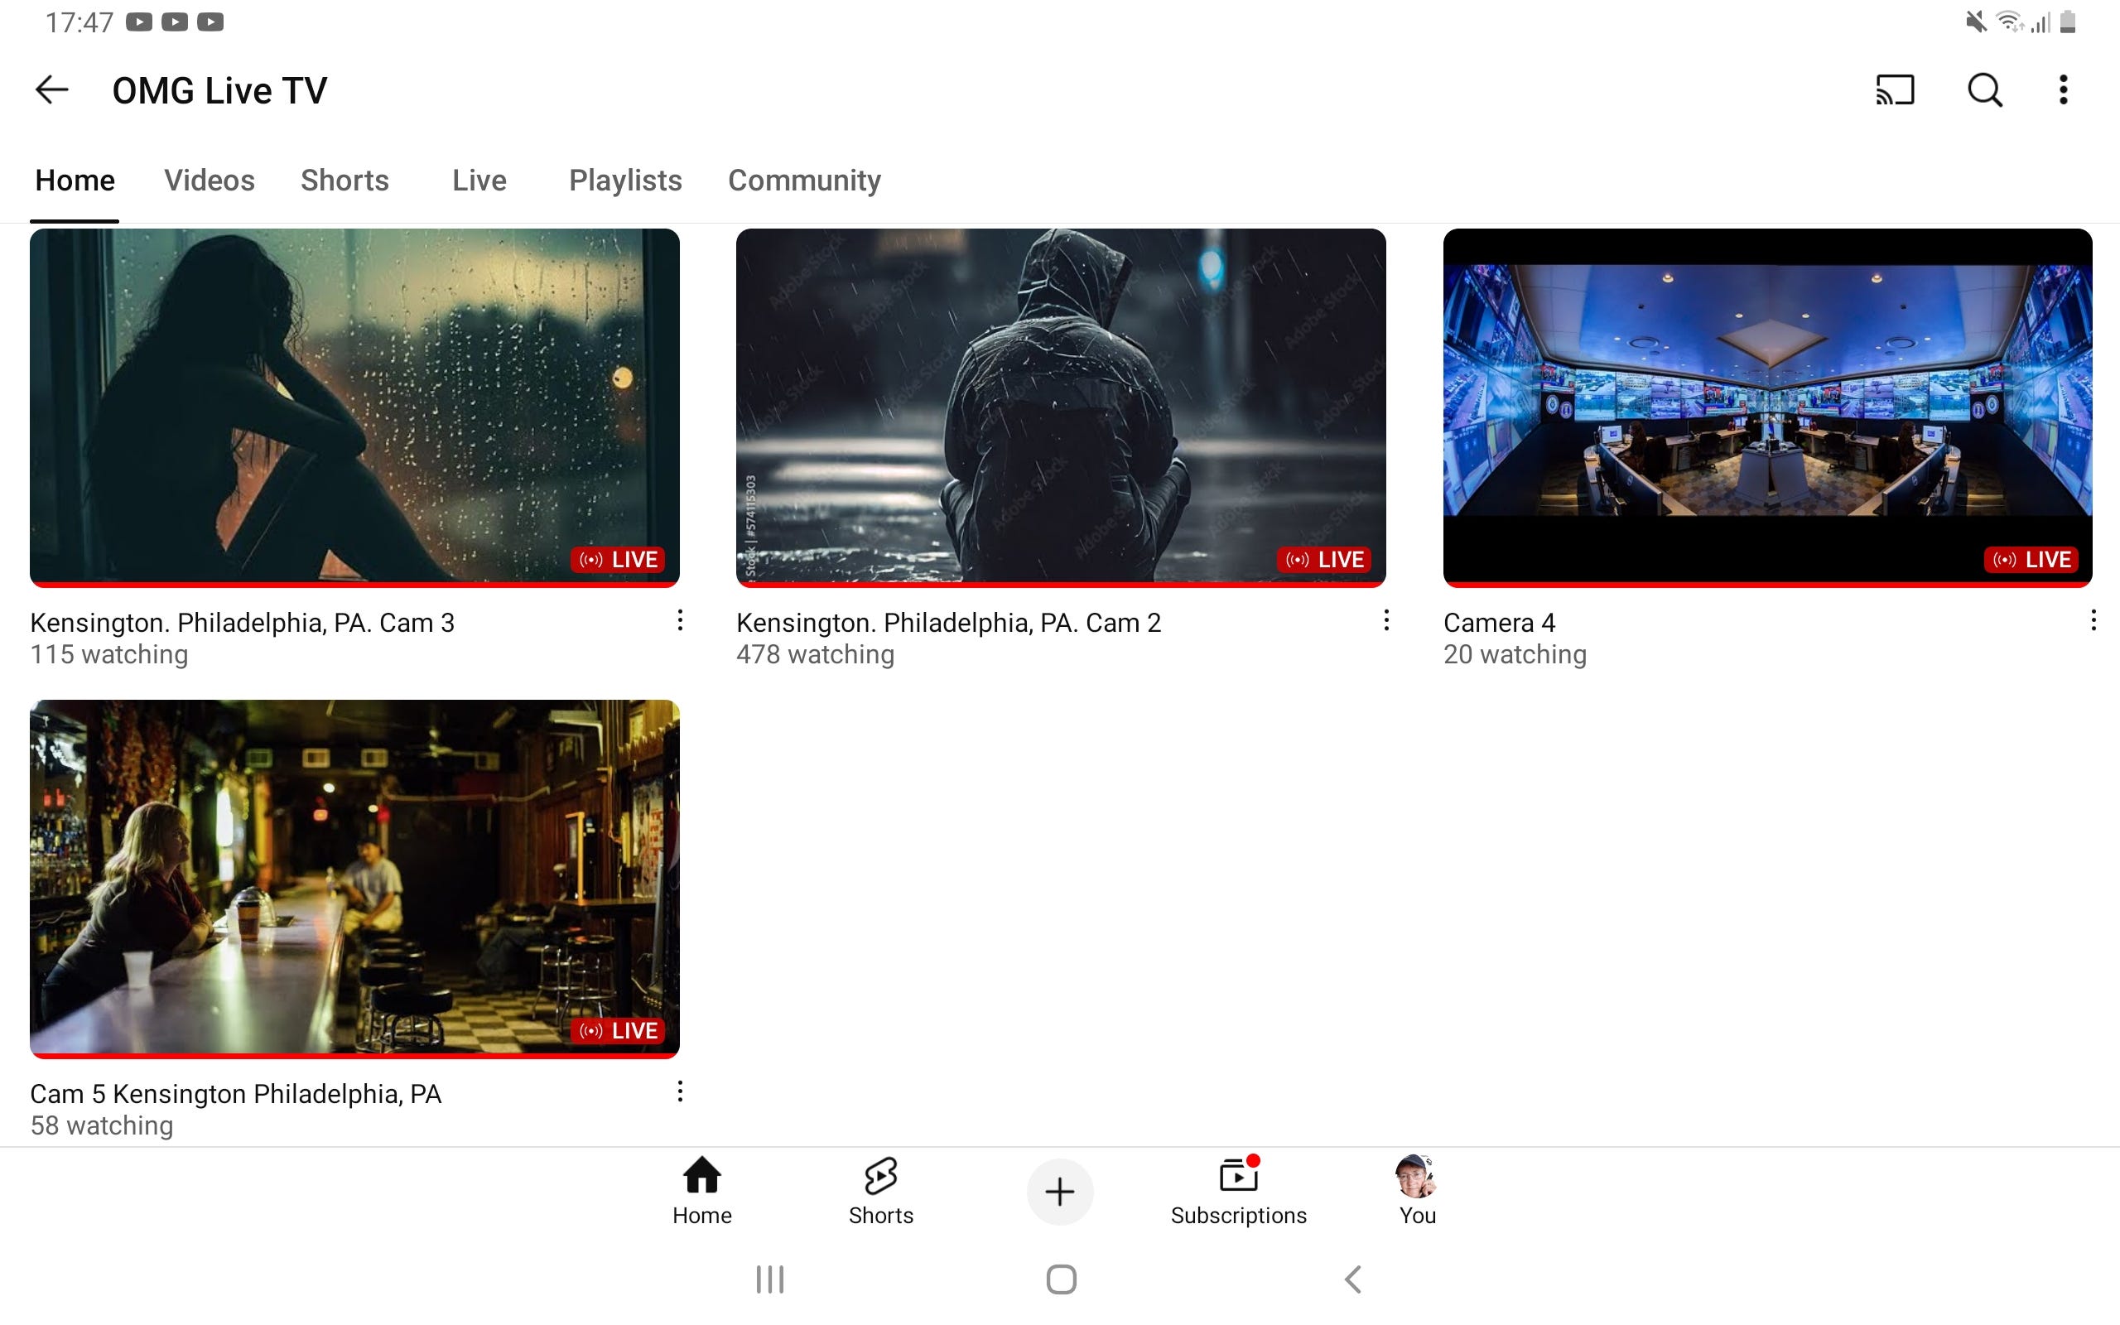Open the Cast to device icon
Viewport: 2120px width, 1325px height.
point(1895,89)
